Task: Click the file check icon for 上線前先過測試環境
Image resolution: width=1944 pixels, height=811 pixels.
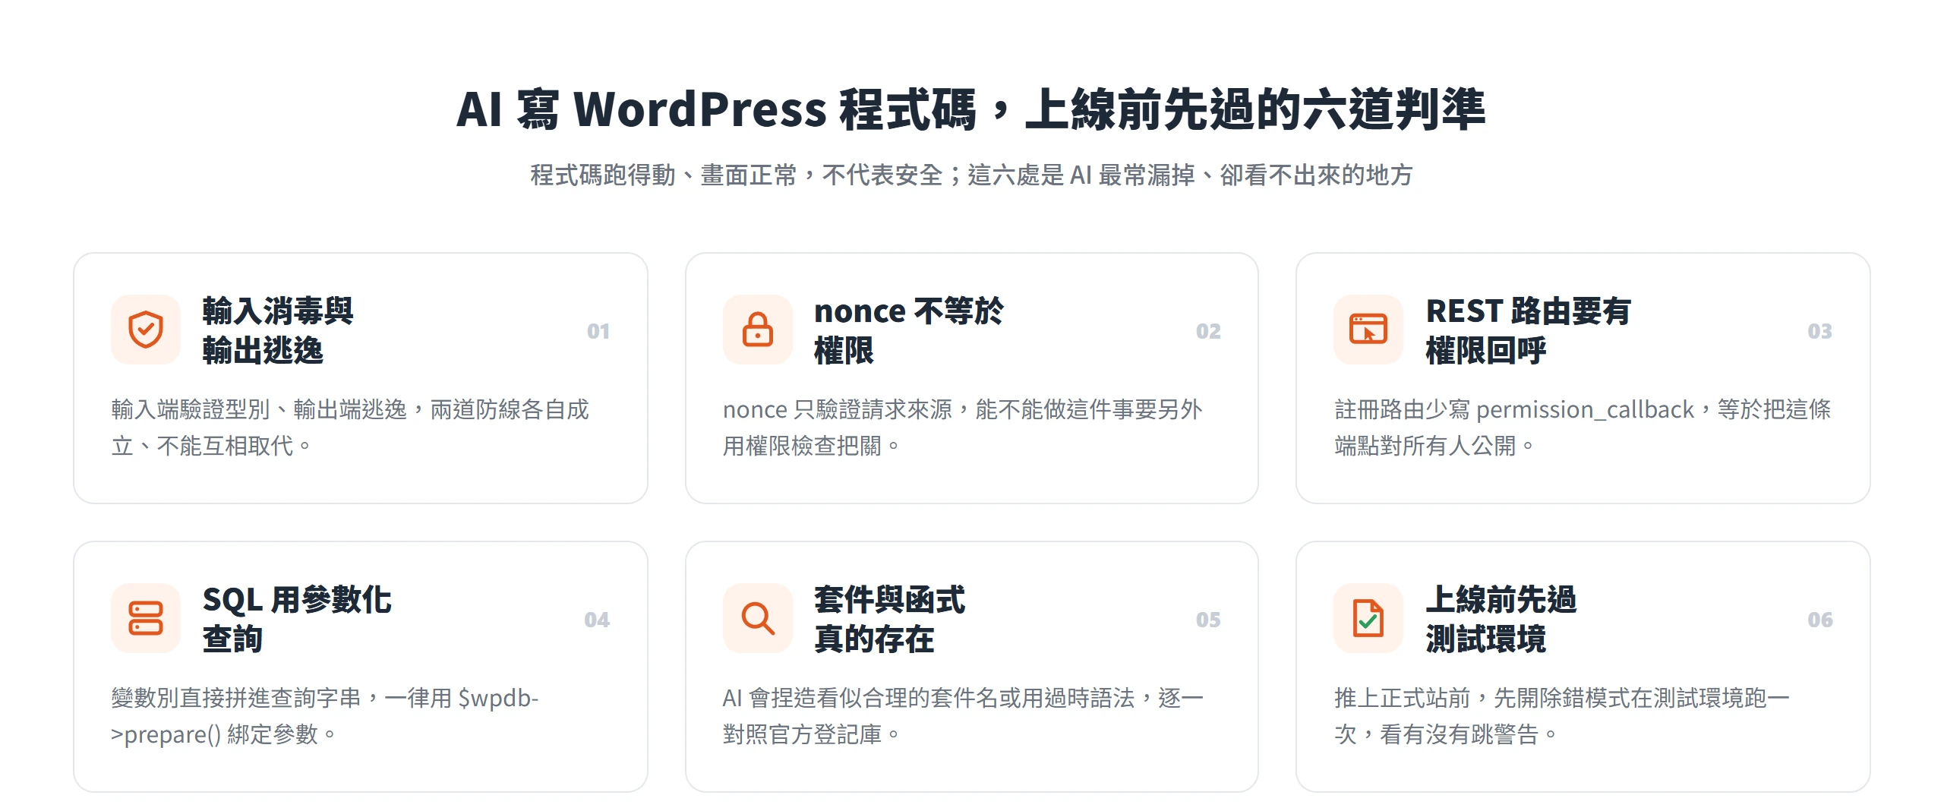Action: [x=1368, y=618]
